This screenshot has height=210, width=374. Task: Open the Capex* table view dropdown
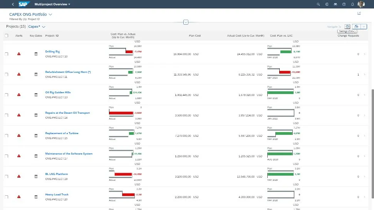[x=44, y=27]
